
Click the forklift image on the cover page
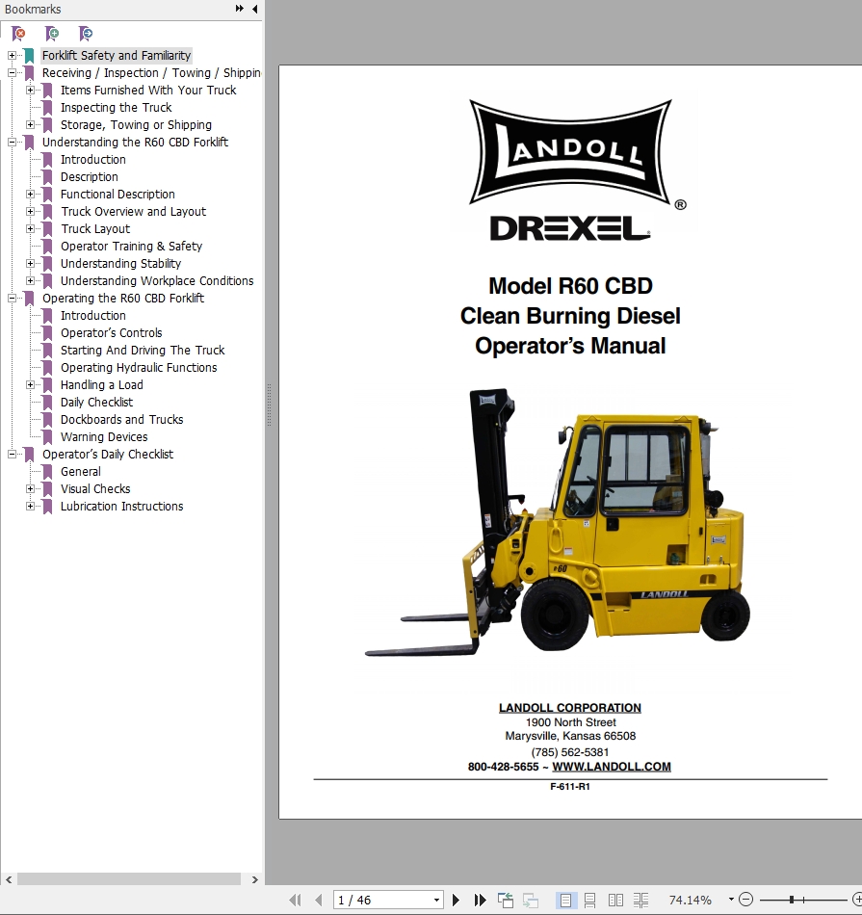[x=558, y=522]
